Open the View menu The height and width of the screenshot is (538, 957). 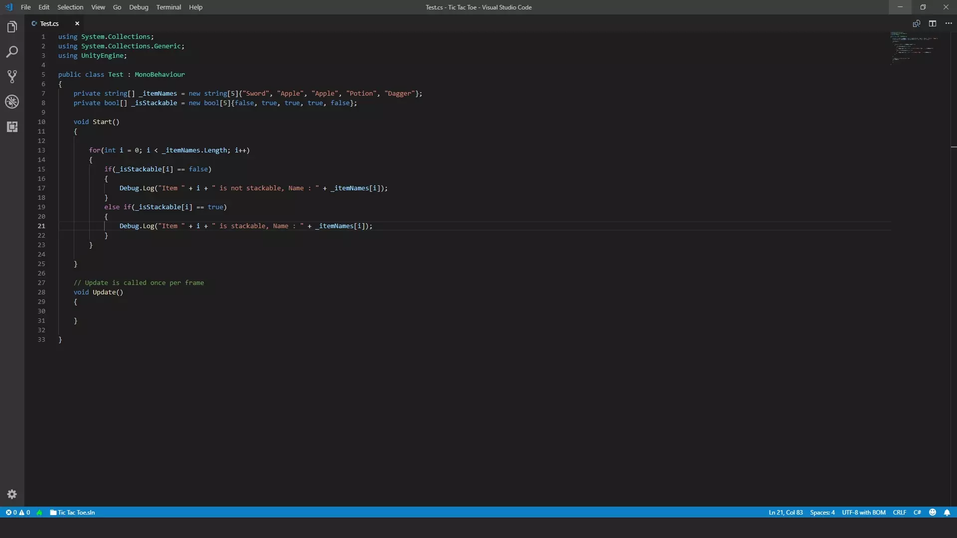(x=98, y=7)
